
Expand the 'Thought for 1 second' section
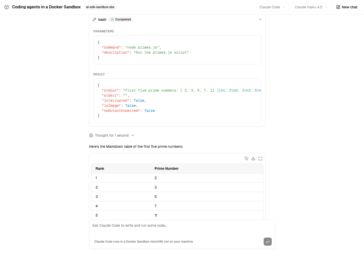click(111, 135)
